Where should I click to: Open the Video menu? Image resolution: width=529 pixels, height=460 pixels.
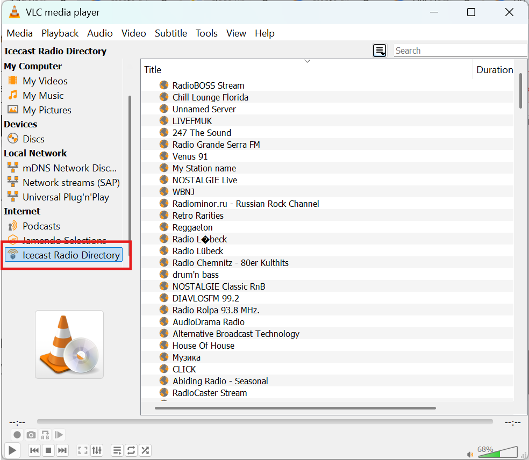point(134,33)
